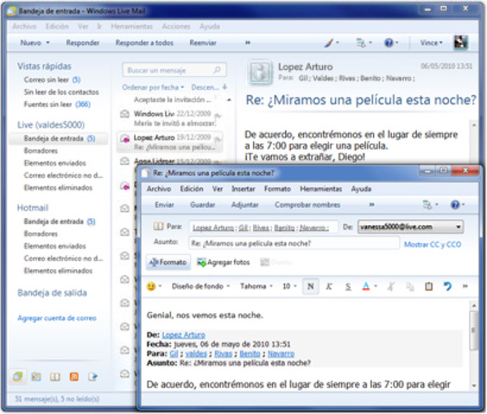Open Ordenar por fecha sort dropdown
The height and width of the screenshot is (414, 487).
(153, 87)
